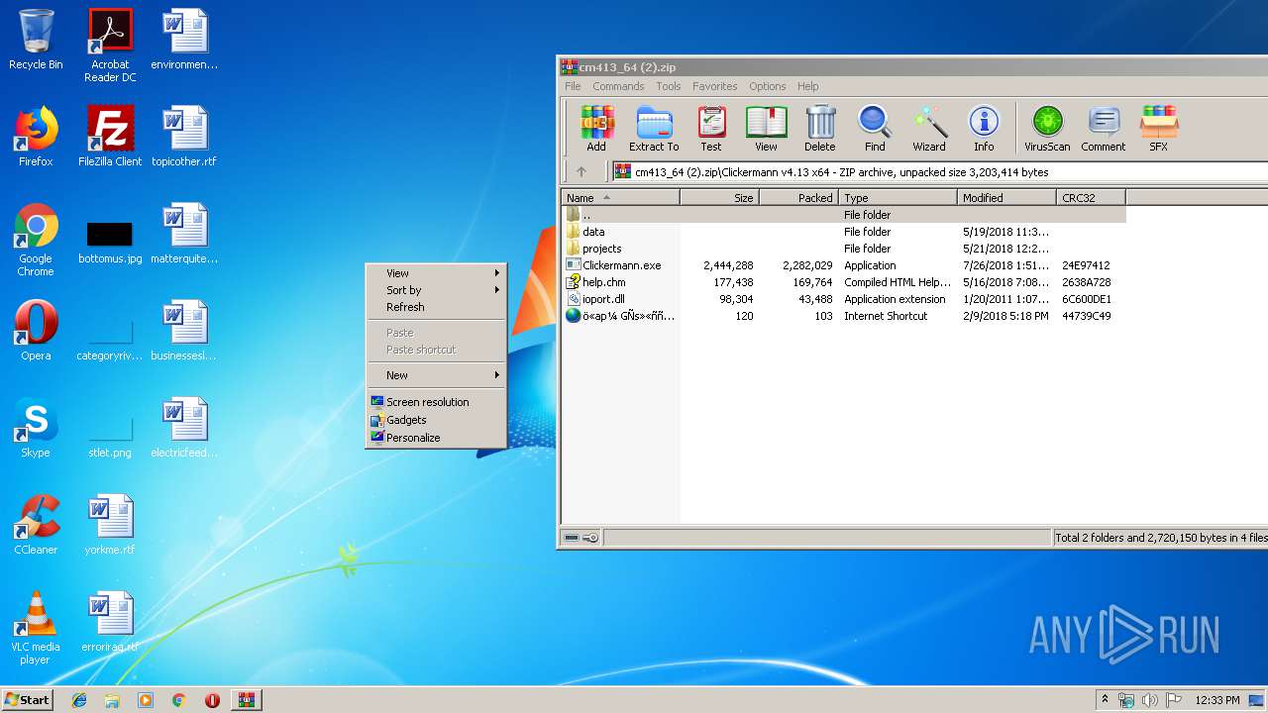Click the Add button in WinRAR toolbar
The width and height of the screenshot is (1268, 713).
[596, 129]
